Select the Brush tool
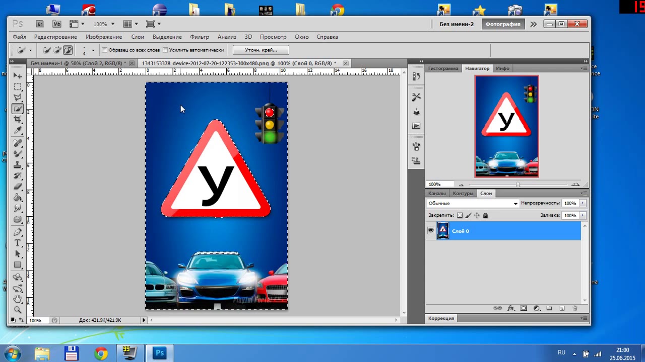 (18, 154)
